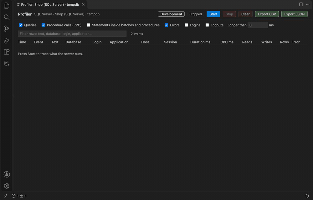Viewport: 313px width, 200px height.
Task: Click the Rows column header
Action: pyautogui.click(x=284, y=42)
